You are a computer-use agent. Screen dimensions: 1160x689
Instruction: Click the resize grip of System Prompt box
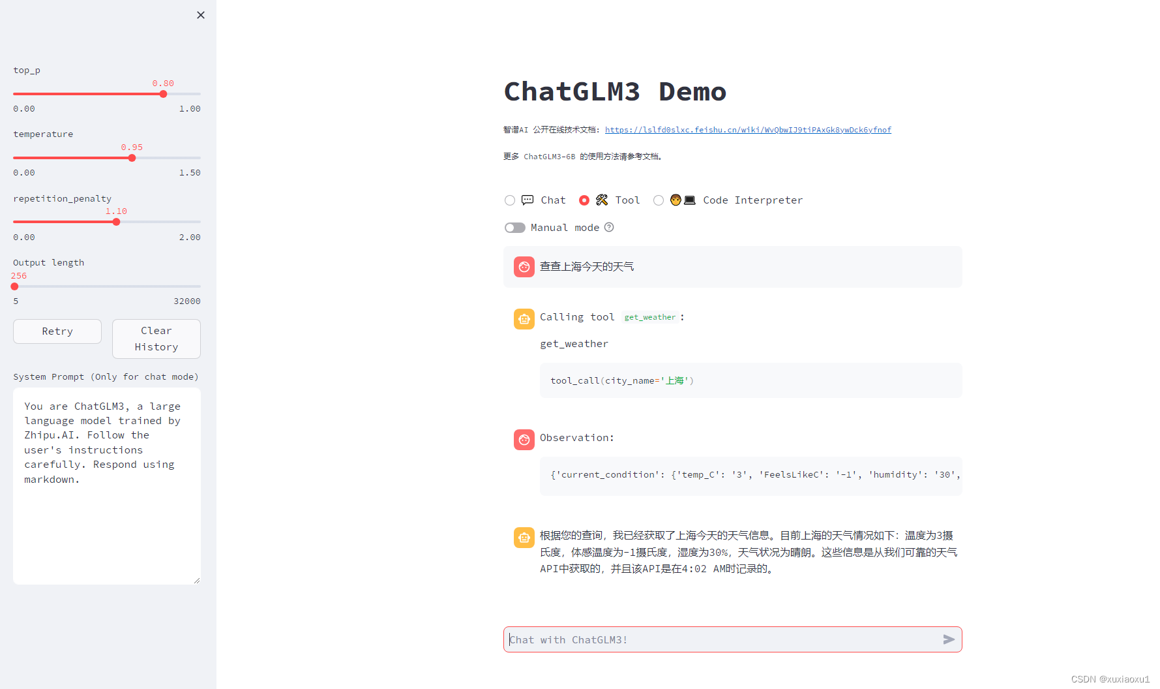pyautogui.click(x=197, y=580)
